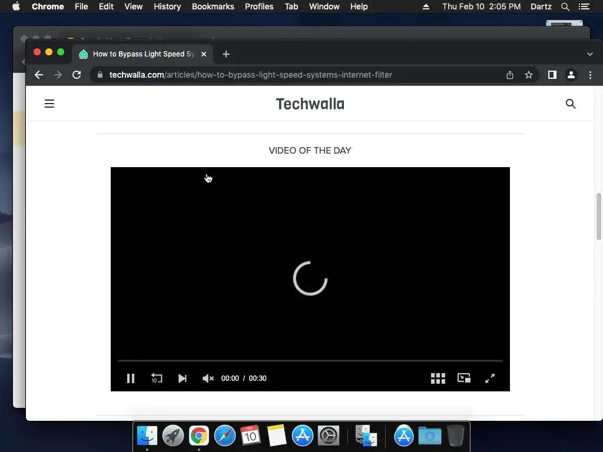Open the Tab menu

coord(291,6)
